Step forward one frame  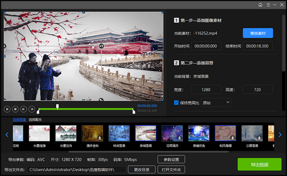coord(32,109)
